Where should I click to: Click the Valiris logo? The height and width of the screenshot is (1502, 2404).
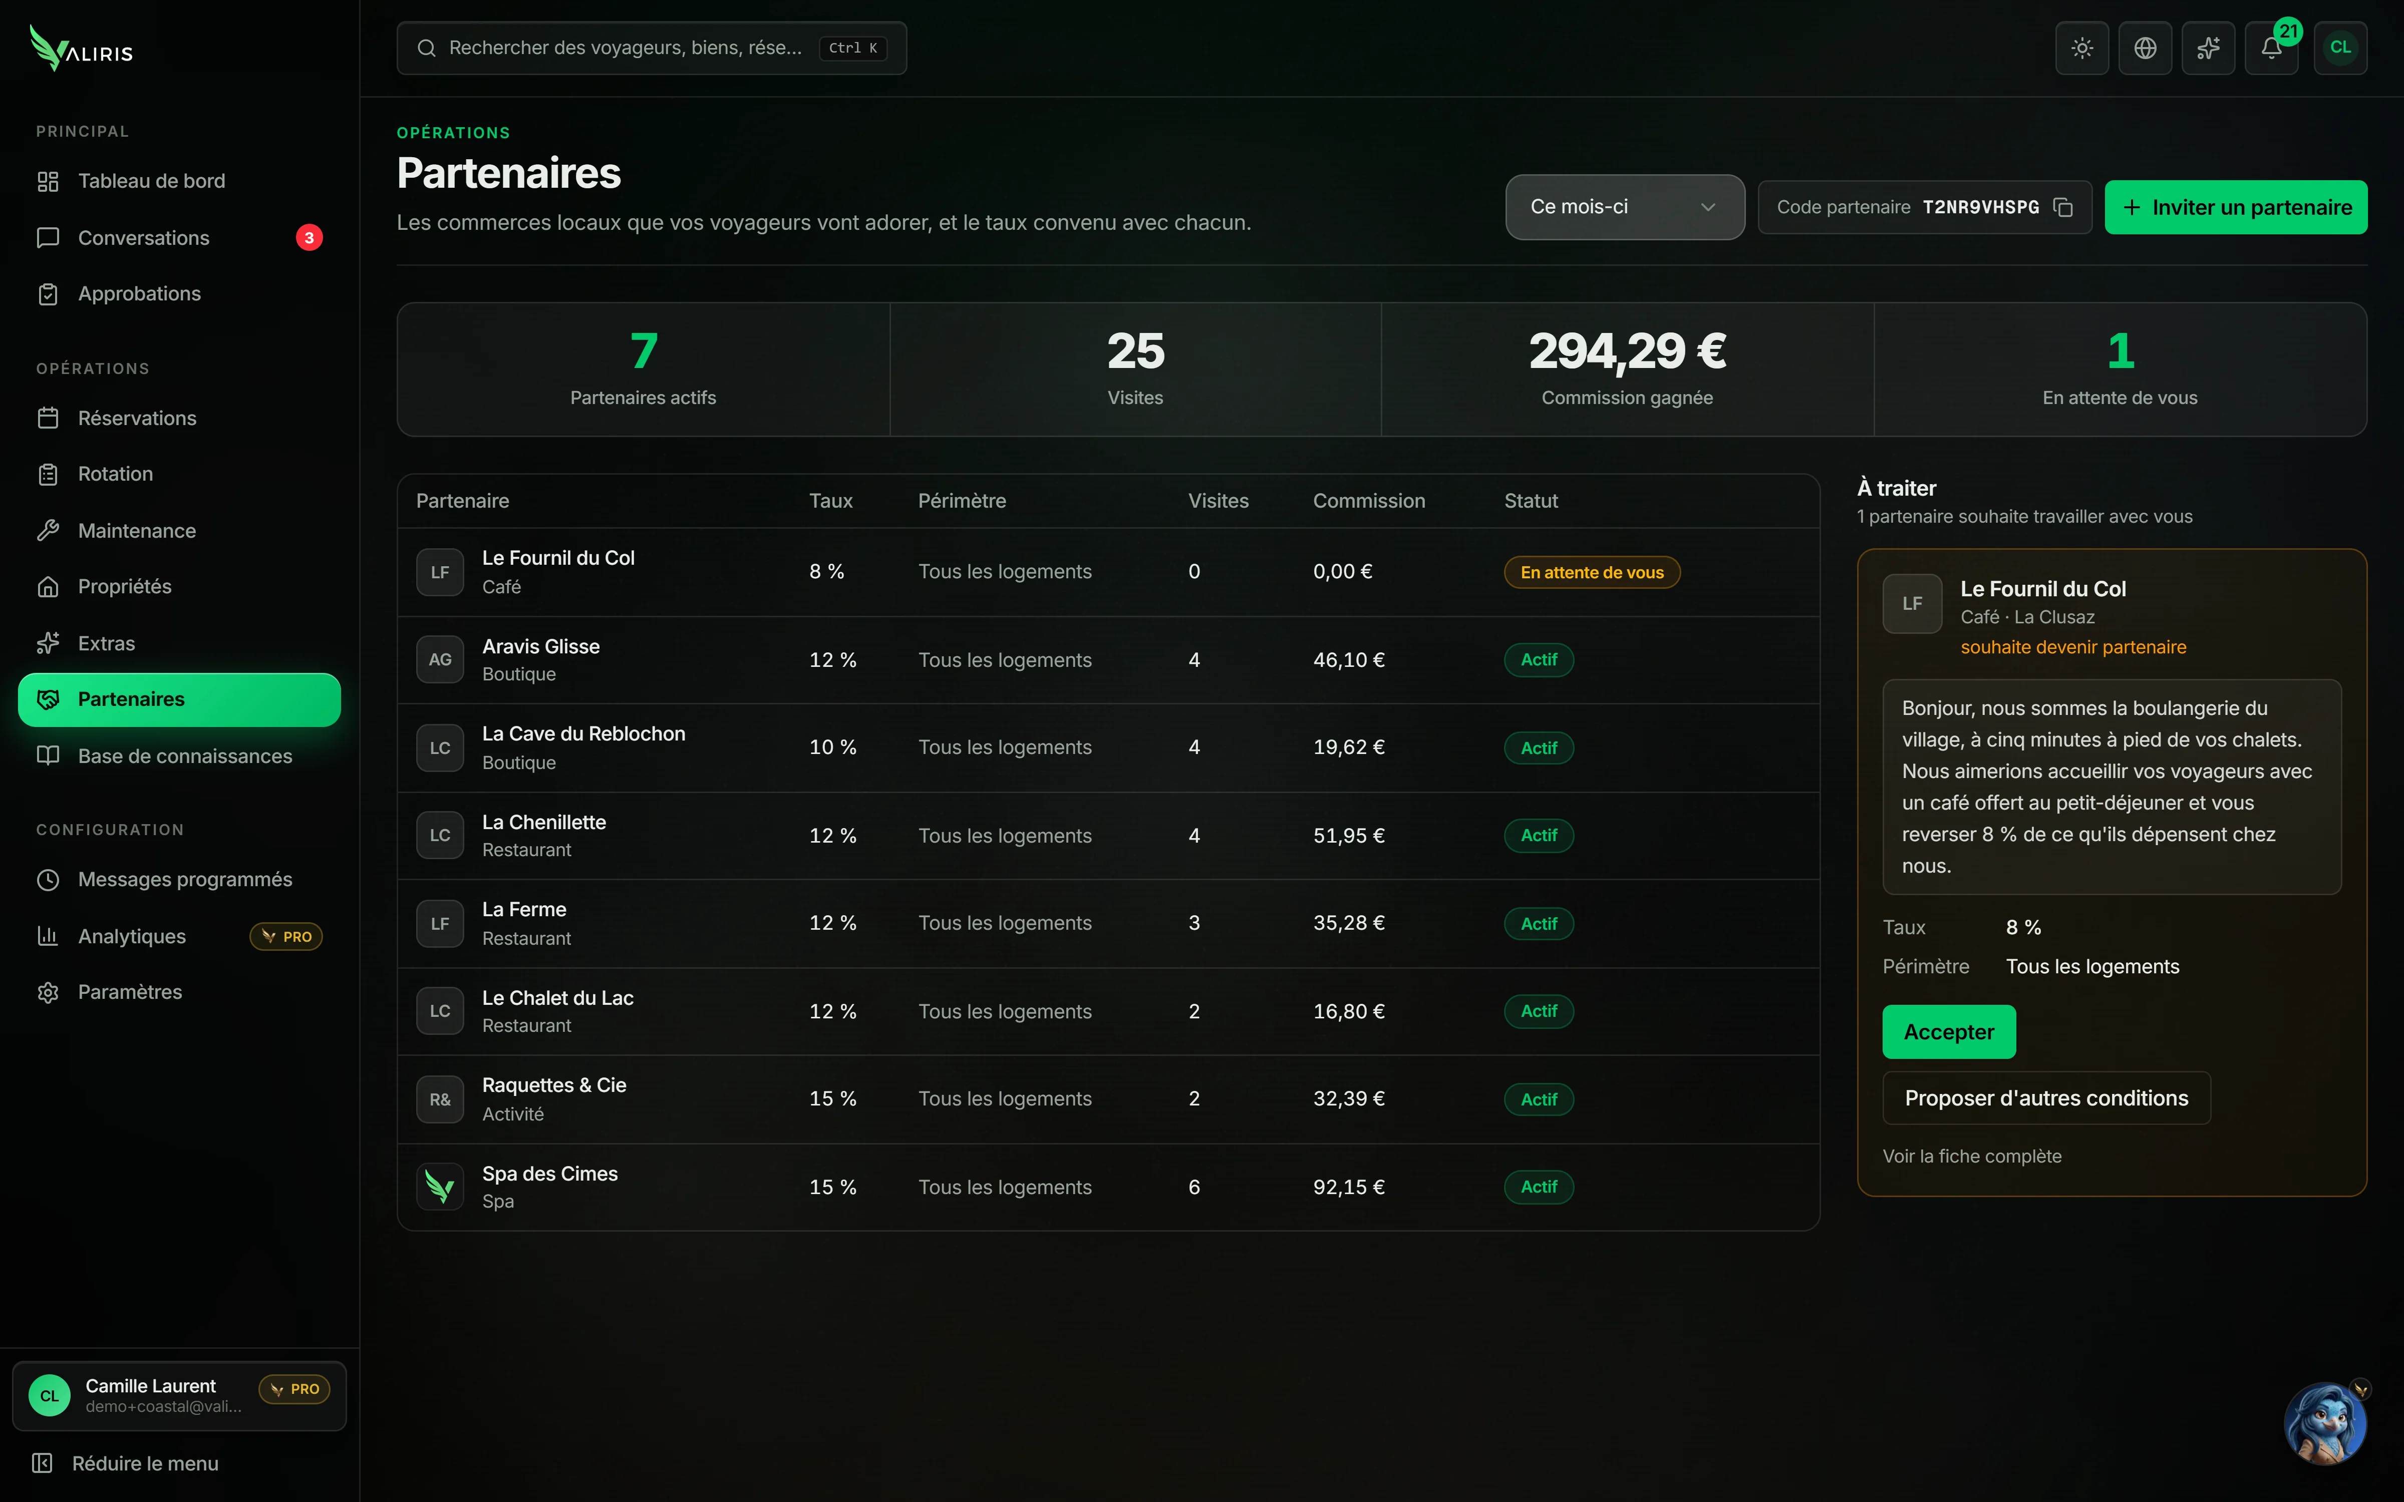coord(82,48)
